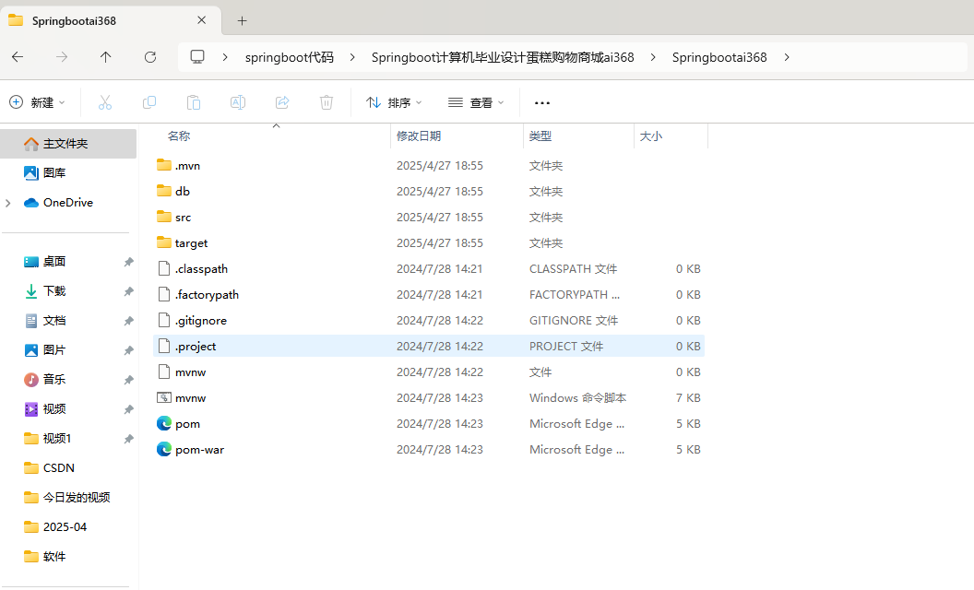Expand chevron after springboot代码 breadcrumb
This screenshot has height=590, width=974.
(x=352, y=57)
